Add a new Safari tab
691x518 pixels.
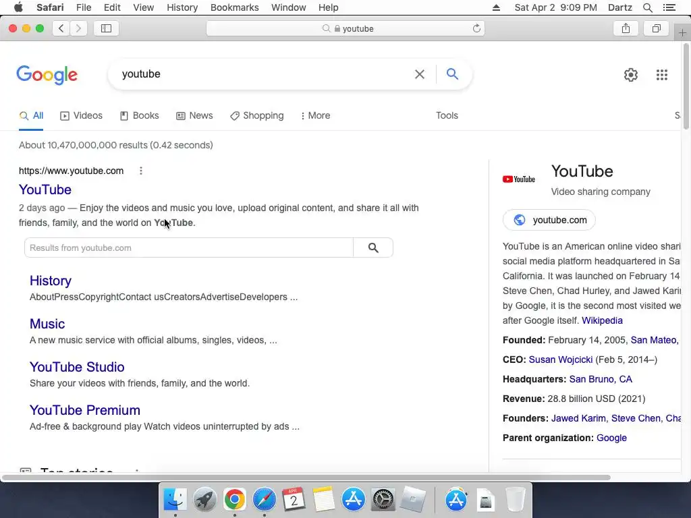682,33
